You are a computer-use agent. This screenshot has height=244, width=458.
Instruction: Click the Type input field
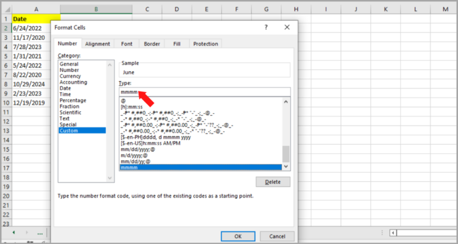click(205, 92)
